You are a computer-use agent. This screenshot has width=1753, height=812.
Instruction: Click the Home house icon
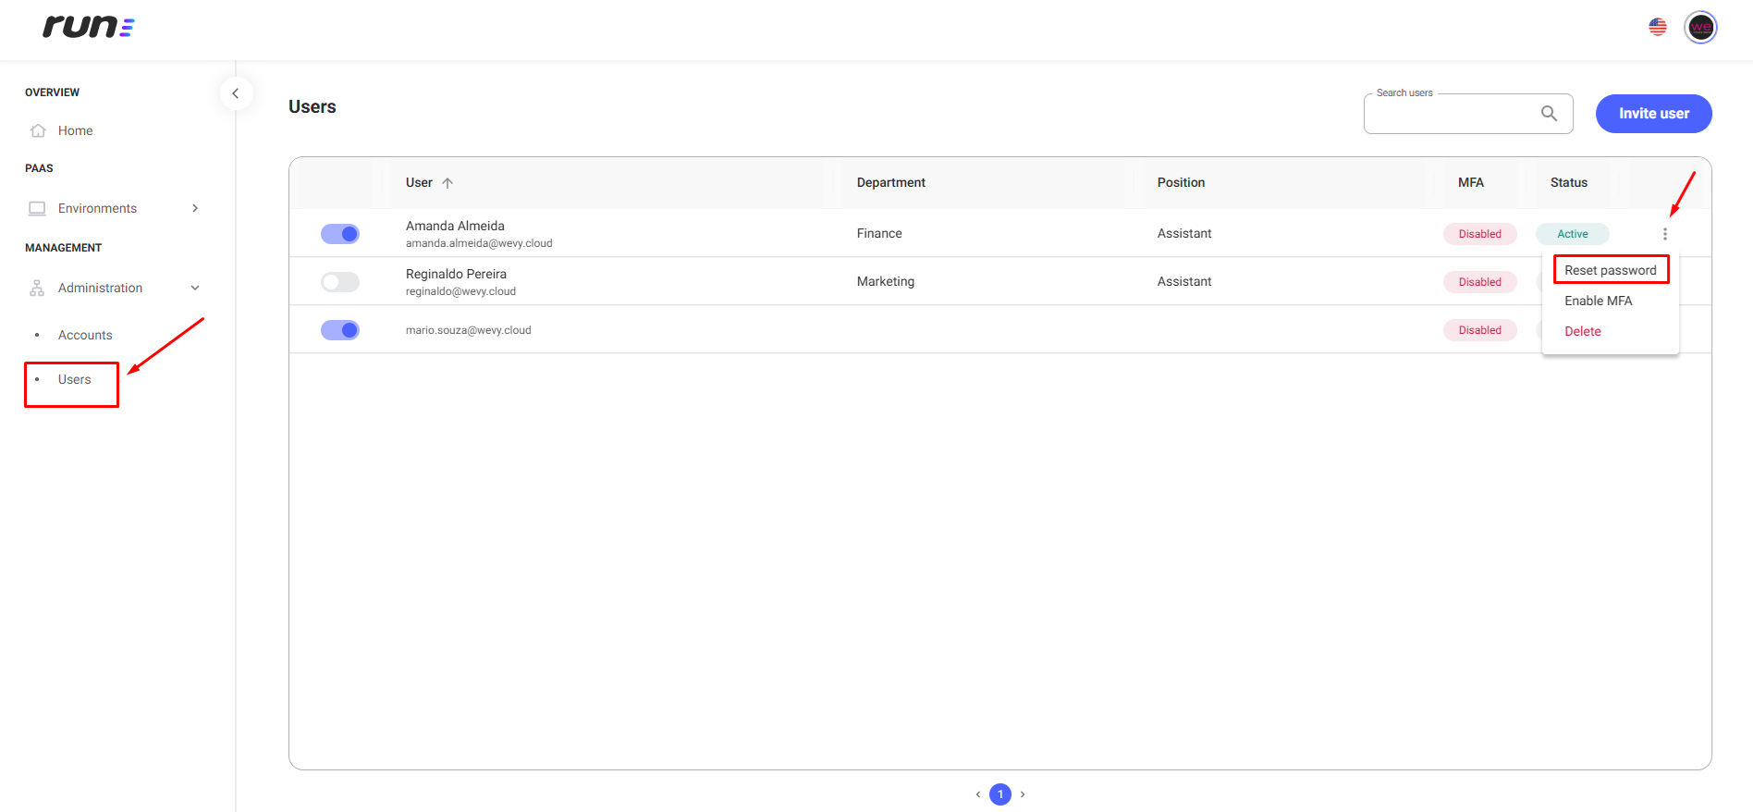[38, 130]
